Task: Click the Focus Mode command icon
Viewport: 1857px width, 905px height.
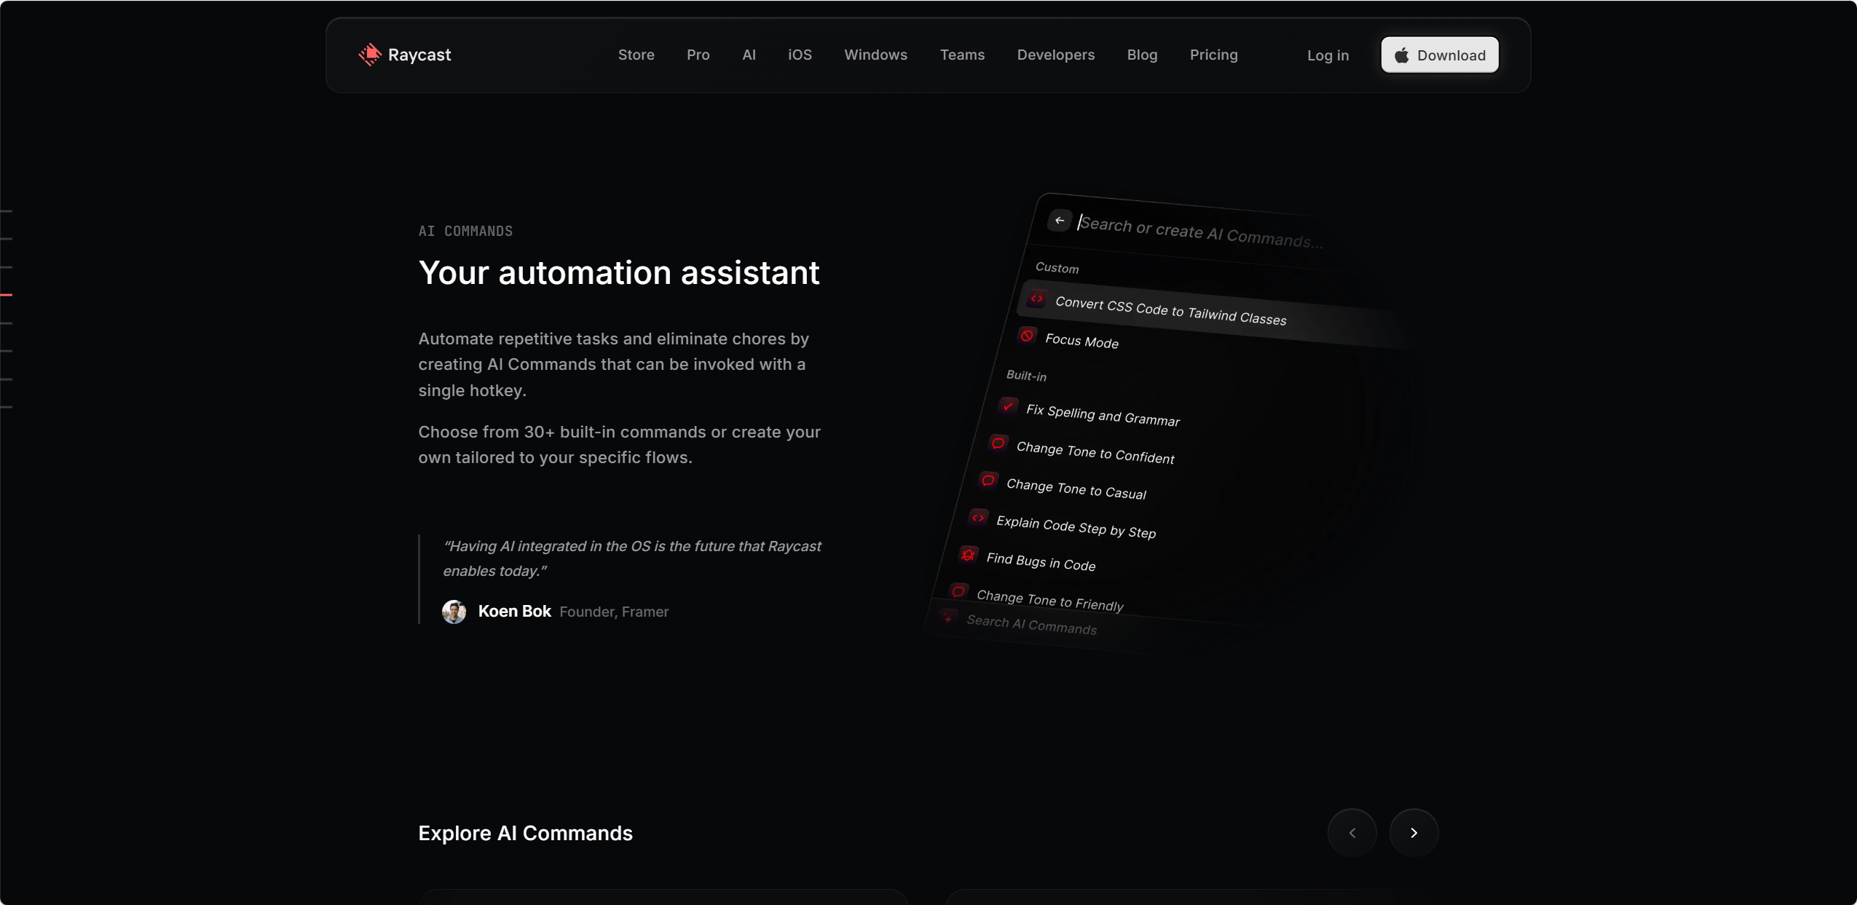Action: 1027,336
